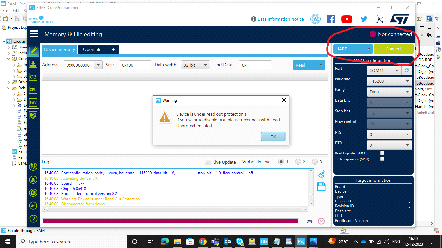Open the UART interface dropdown

pos(353,49)
